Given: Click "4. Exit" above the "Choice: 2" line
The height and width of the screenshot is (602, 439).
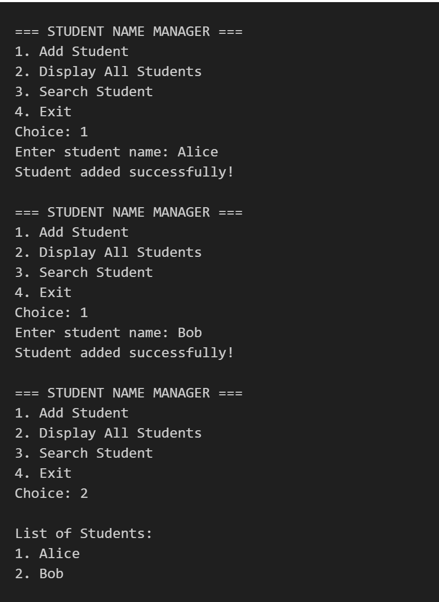Looking at the screenshot, I should pos(43,474).
